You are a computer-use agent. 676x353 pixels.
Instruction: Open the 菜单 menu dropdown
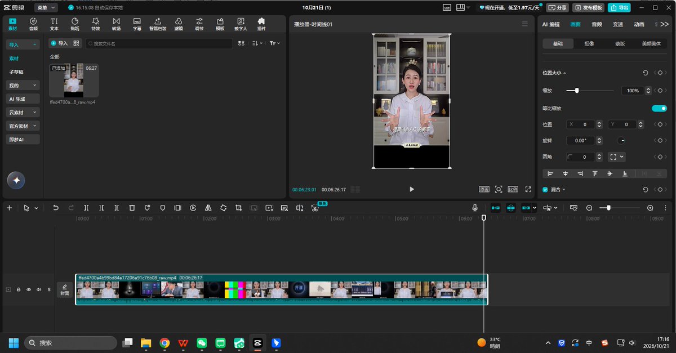[46, 8]
